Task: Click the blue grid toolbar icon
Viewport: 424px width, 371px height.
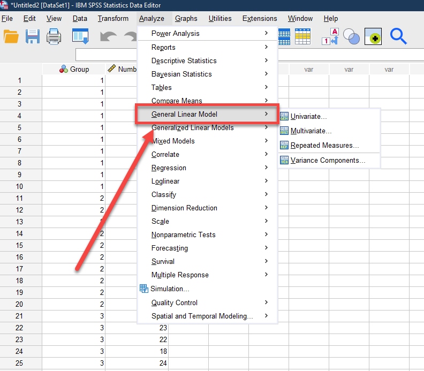Action: tap(284, 36)
